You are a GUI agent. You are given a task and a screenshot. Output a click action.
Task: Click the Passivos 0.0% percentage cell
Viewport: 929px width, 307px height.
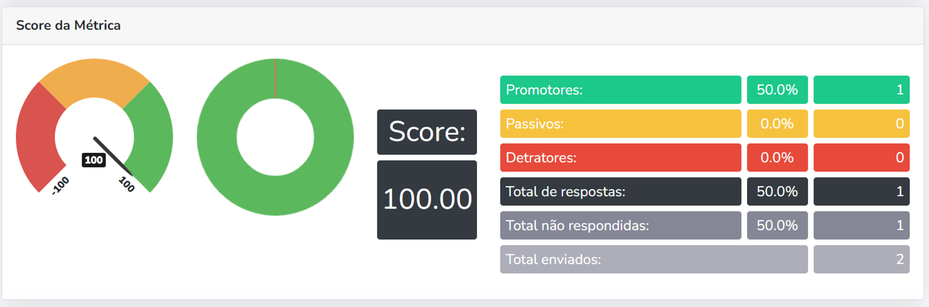pos(777,124)
